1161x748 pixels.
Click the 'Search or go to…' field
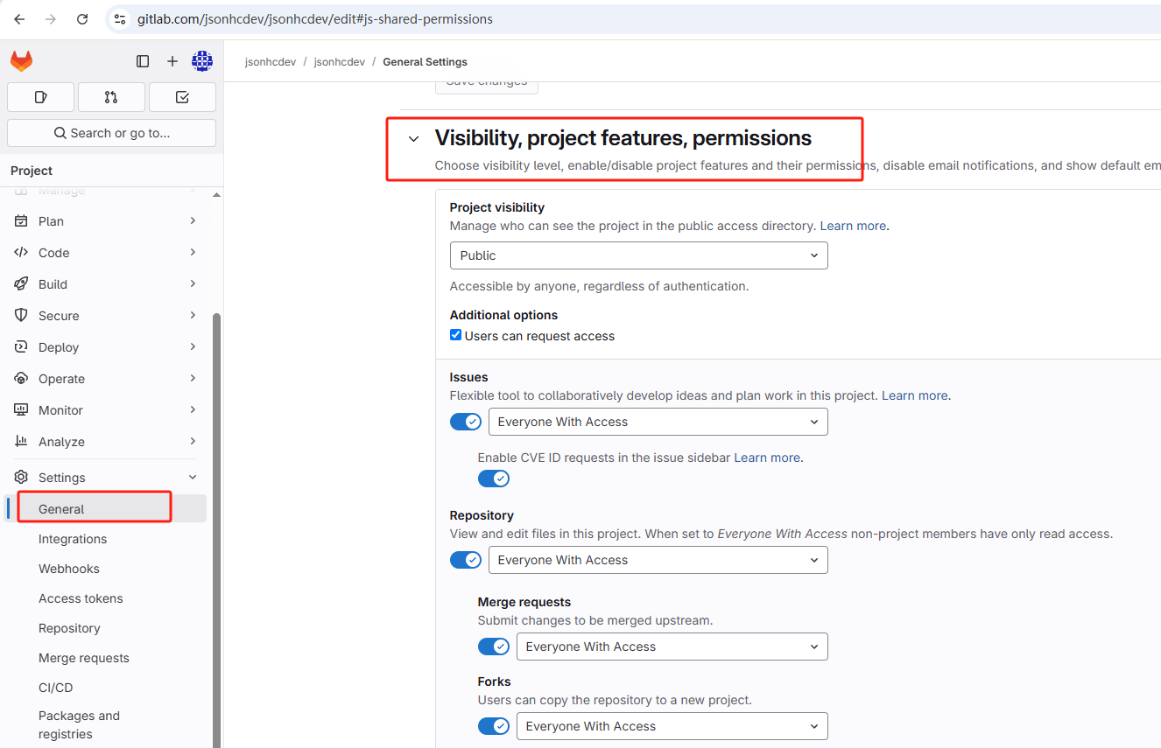point(111,133)
